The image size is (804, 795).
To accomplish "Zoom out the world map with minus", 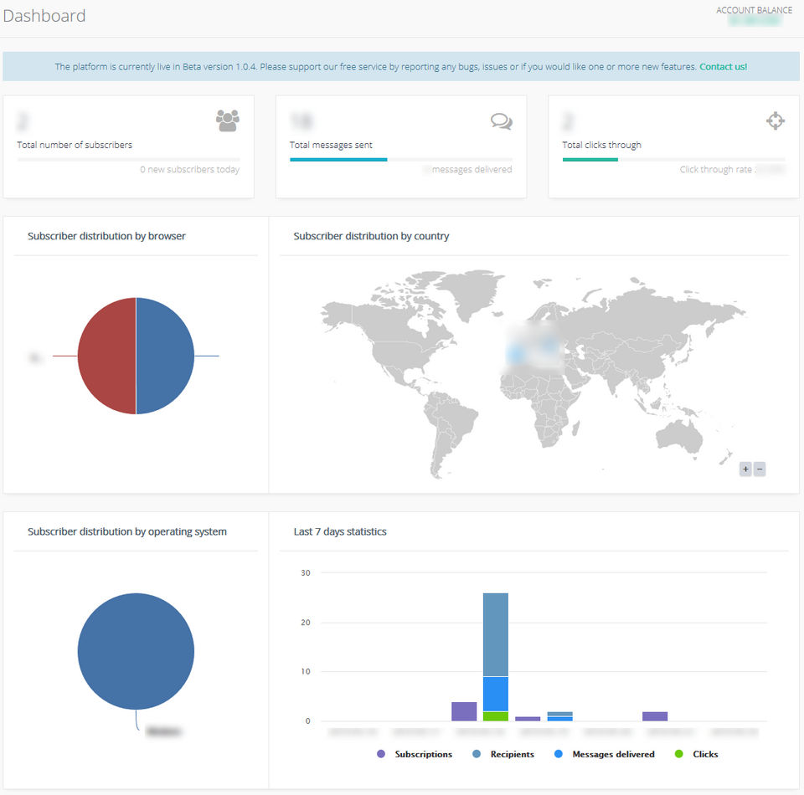I will [760, 469].
